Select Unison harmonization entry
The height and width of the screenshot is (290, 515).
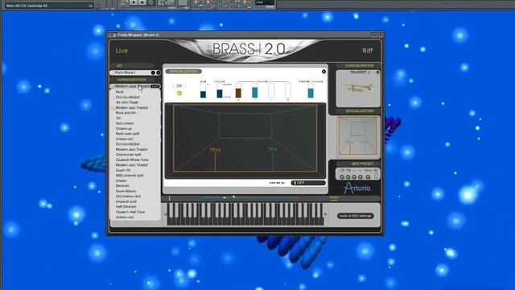[121, 180]
